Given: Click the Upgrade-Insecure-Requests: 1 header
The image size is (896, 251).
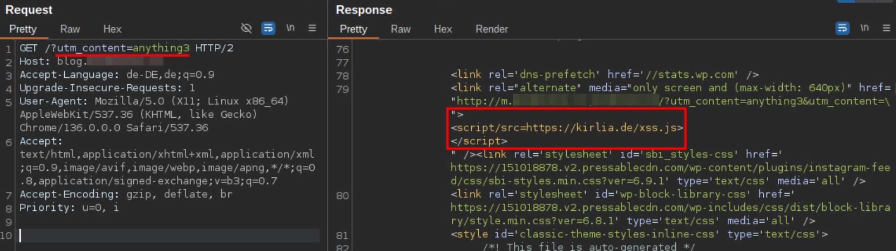Looking at the screenshot, I should click(107, 88).
